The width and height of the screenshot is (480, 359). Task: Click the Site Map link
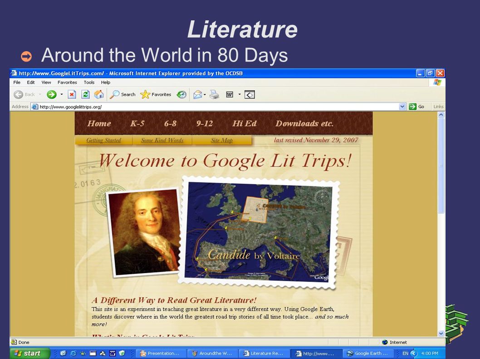tap(222, 140)
